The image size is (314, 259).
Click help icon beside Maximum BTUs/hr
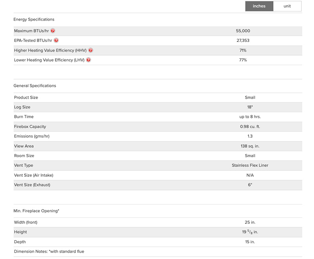click(53, 31)
